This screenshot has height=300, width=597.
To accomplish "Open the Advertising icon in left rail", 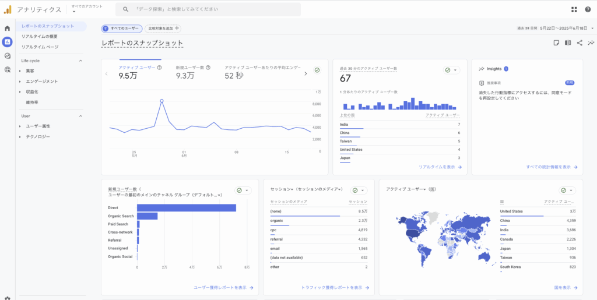I will (x=7, y=70).
